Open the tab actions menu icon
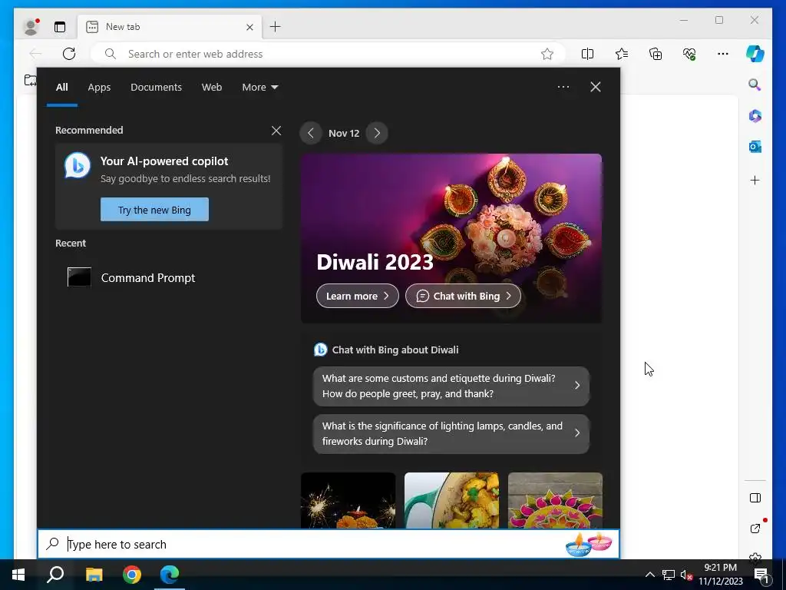Image resolution: width=786 pixels, height=590 pixels. coord(60,27)
